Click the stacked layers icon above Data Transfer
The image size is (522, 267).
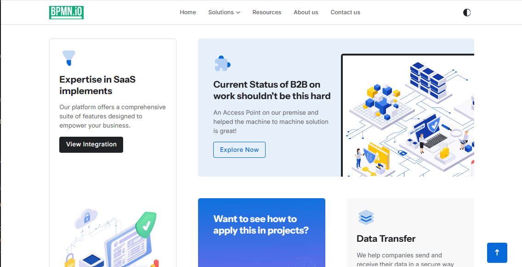tap(366, 217)
